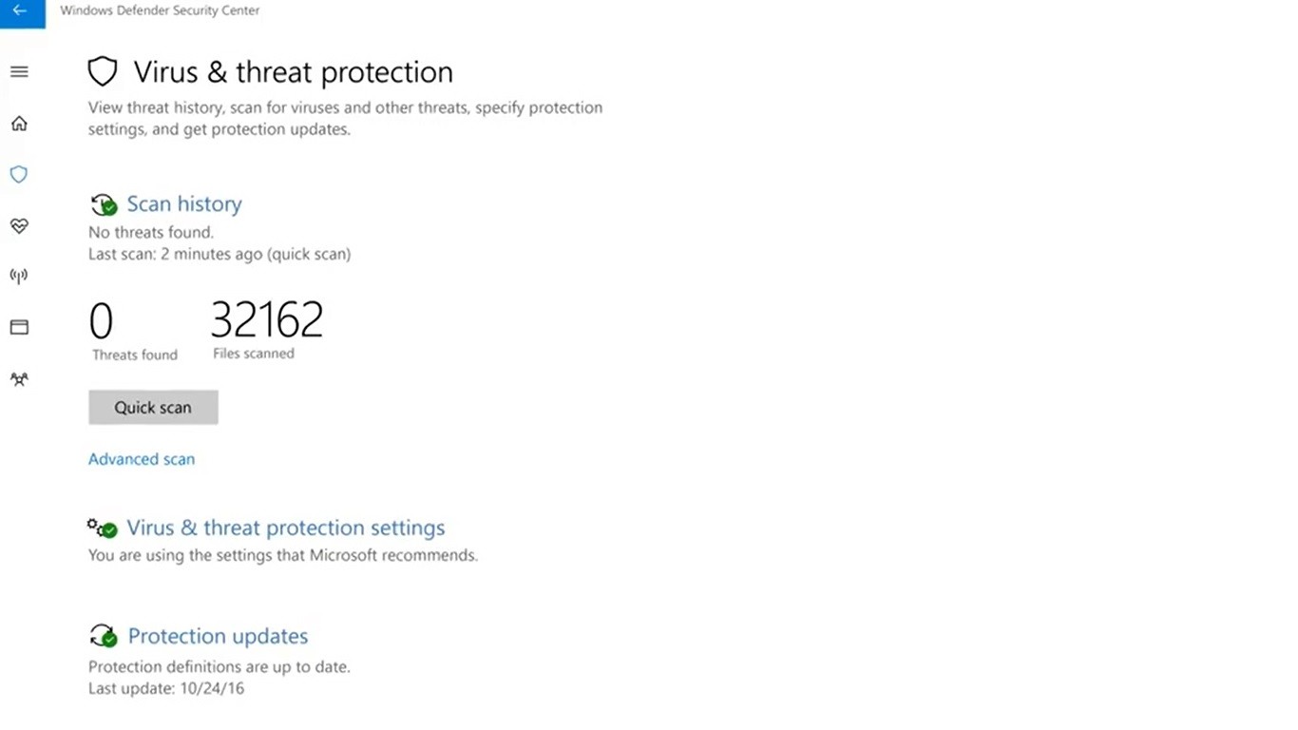The height and width of the screenshot is (730, 1298).
Task: Open Family options from the sidebar
Action: [x=18, y=378]
